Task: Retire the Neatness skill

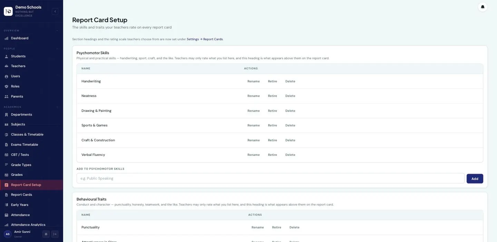Action: click(x=272, y=96)
